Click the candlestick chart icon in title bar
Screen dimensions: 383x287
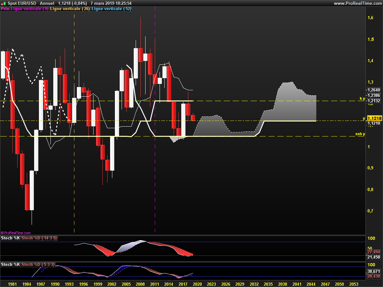[x=4, y=3]
